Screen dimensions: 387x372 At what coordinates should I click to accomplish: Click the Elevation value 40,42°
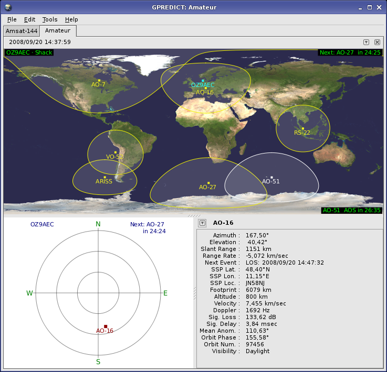257,242
